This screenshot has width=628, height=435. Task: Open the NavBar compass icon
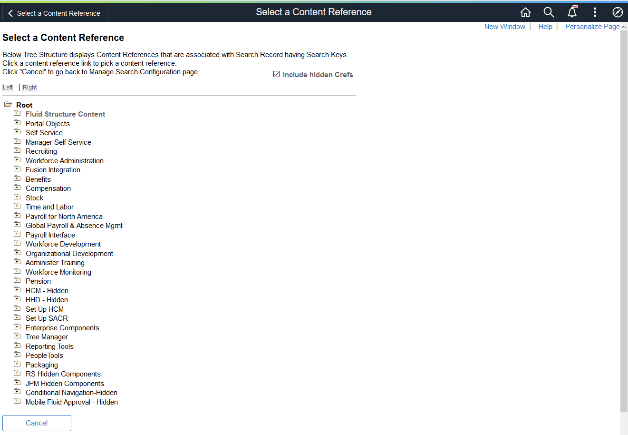617,12
